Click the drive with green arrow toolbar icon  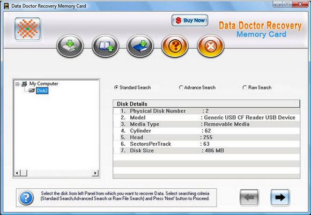tap(70, 46)
